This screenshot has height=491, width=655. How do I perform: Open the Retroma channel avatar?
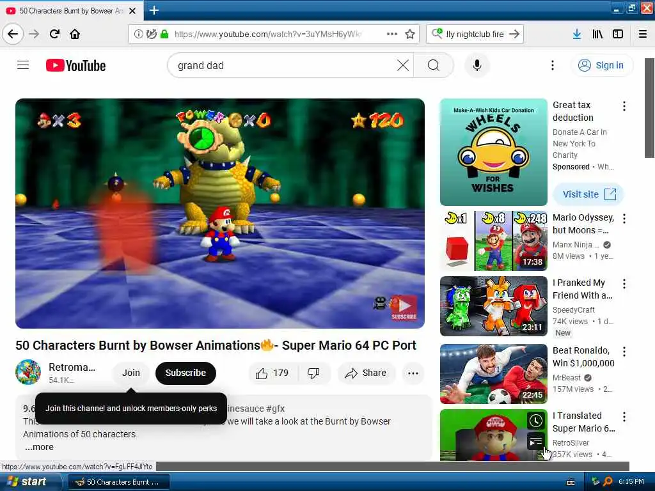tap(28, 372)
